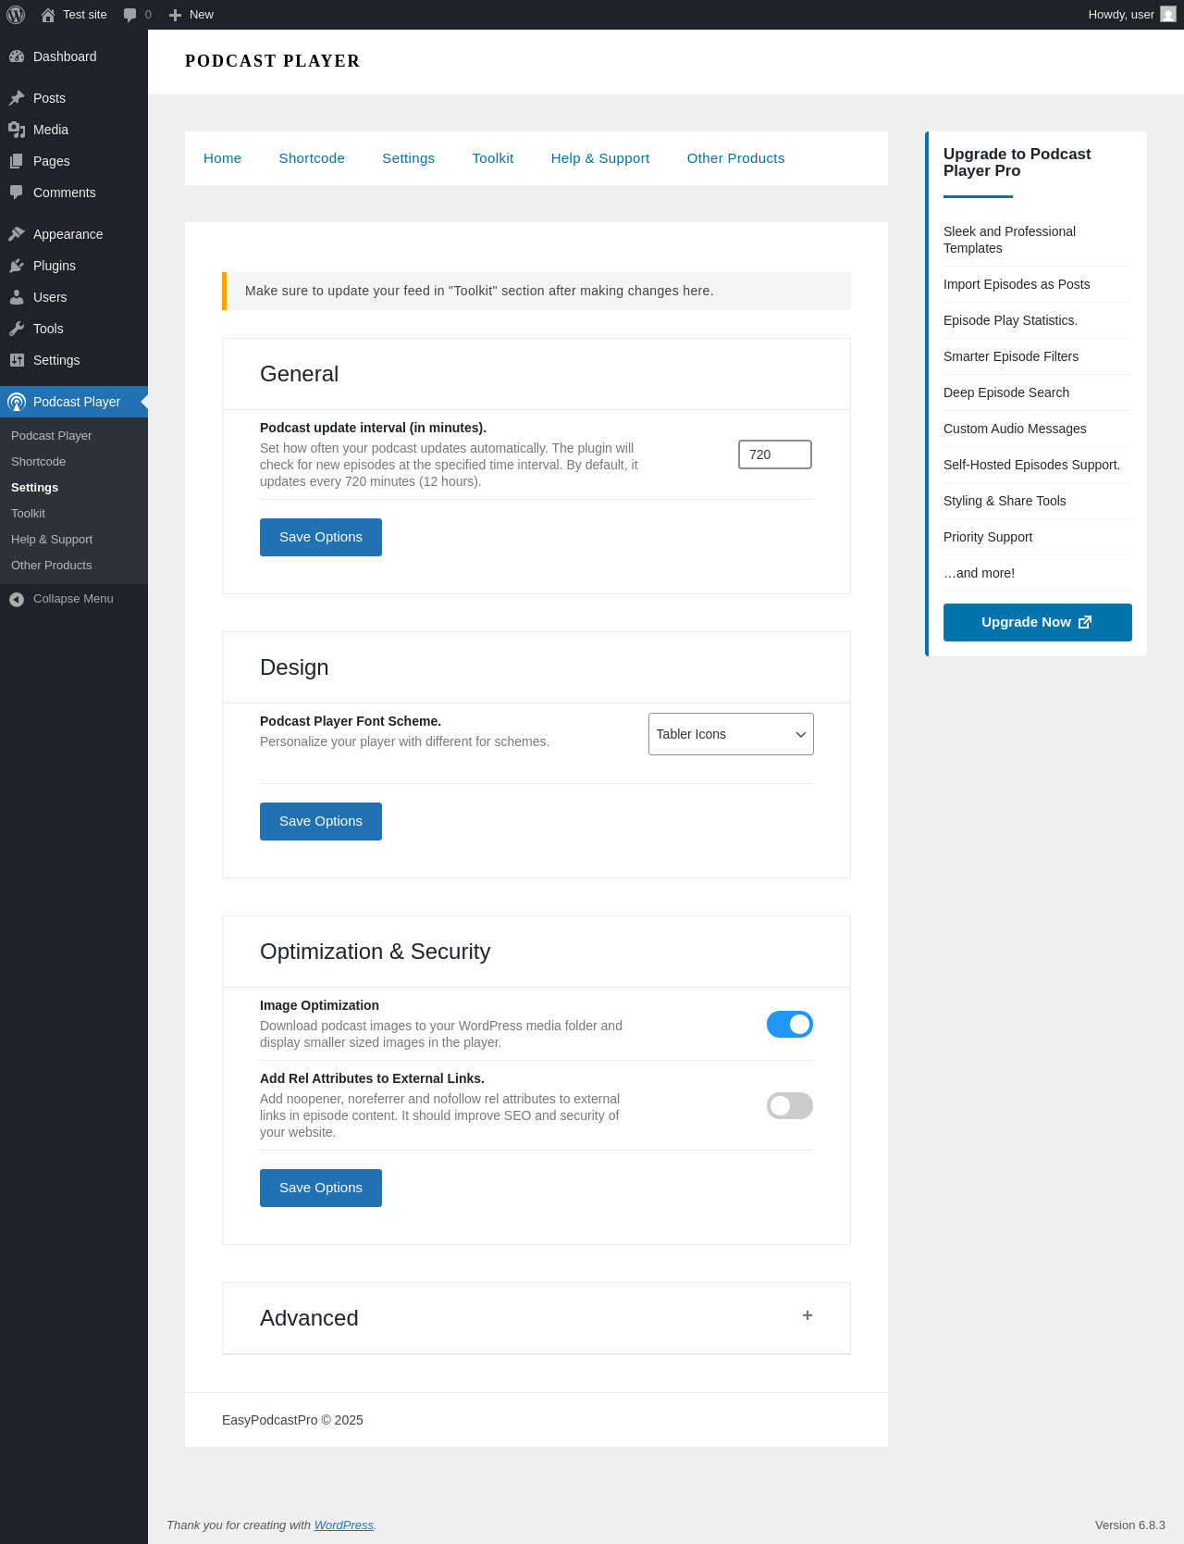Viewport: 1184px width, 1544px height.
Task: Open Help & Support tab
Action: [x=599, y=158]
